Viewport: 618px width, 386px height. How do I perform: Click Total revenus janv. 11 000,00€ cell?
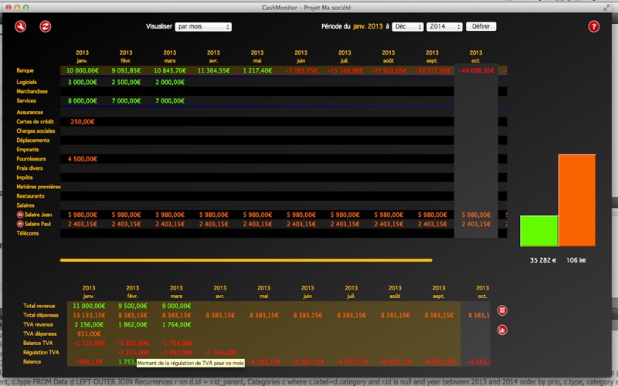click(x=88, y=306)
